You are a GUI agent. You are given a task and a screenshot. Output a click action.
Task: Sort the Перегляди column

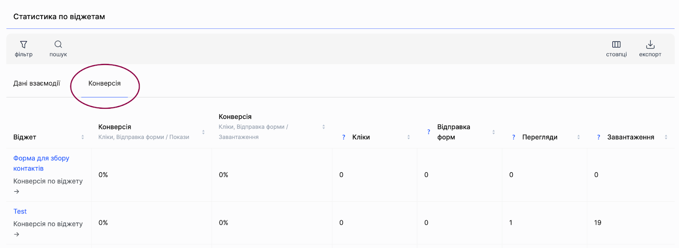point(578,137)
